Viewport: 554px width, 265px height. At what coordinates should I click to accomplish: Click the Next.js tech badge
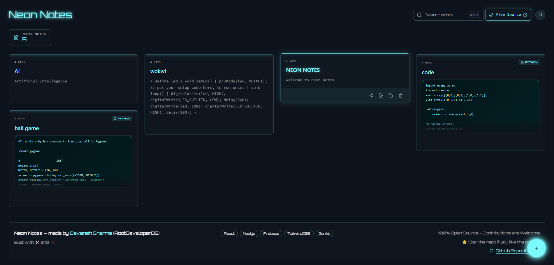coord(249,234)
